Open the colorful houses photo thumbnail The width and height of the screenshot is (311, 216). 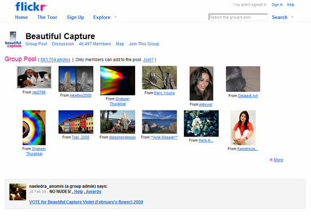[76, 122]
